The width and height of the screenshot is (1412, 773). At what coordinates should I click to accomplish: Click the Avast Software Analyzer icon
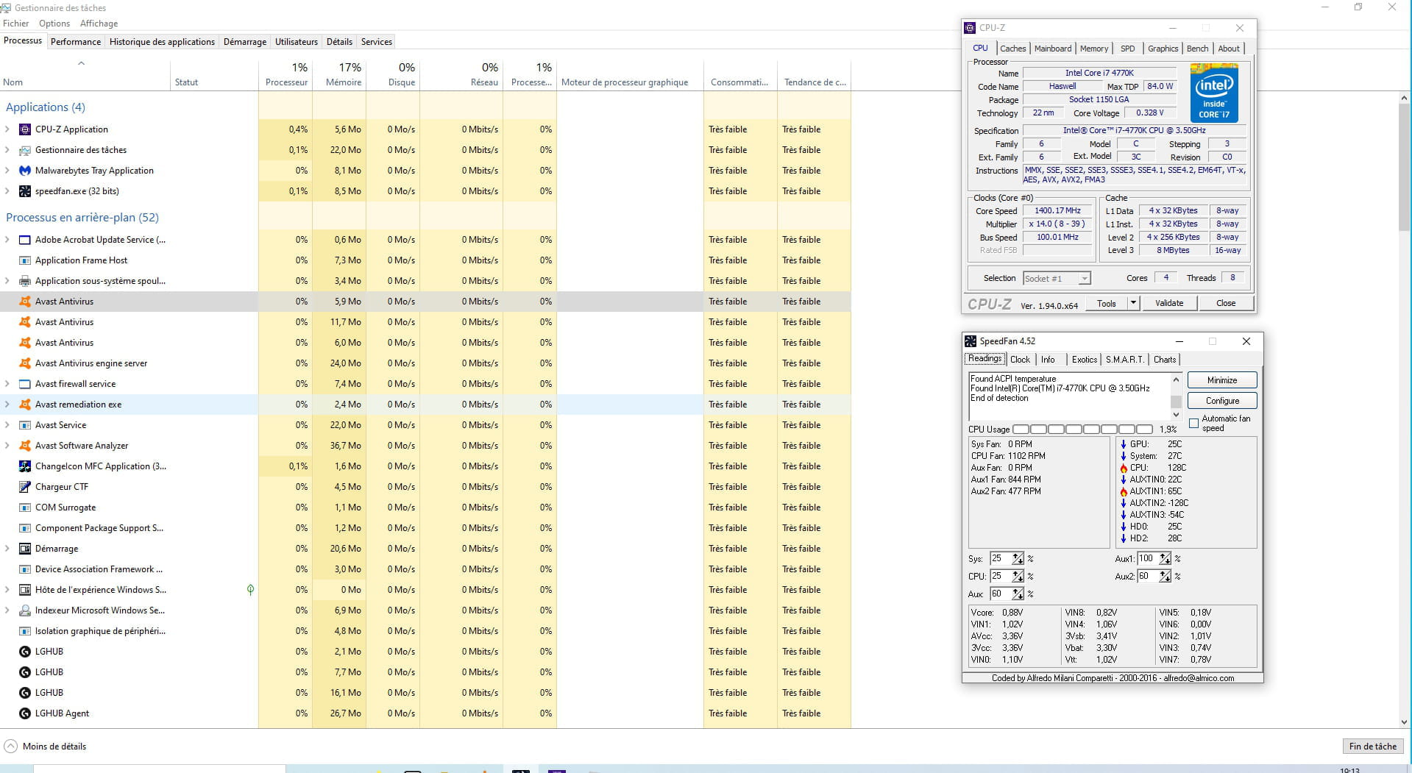(24, 446)
